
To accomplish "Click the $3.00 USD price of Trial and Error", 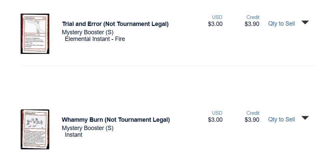I will pyautogui.click(x=215, y=24).
